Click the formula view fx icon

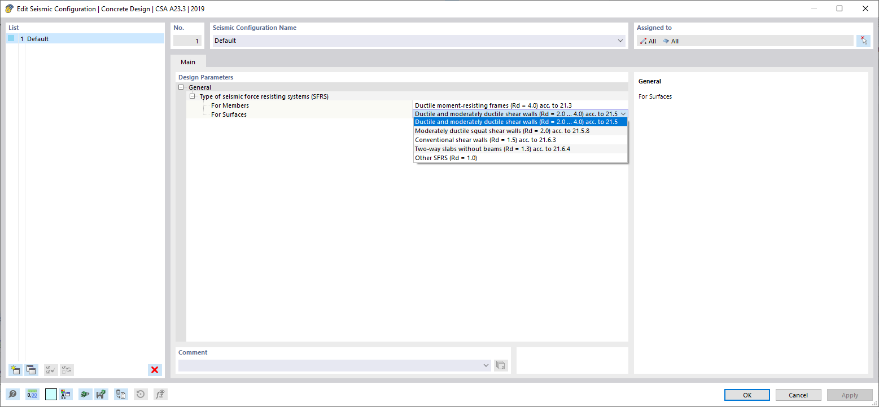click(160, 395)
